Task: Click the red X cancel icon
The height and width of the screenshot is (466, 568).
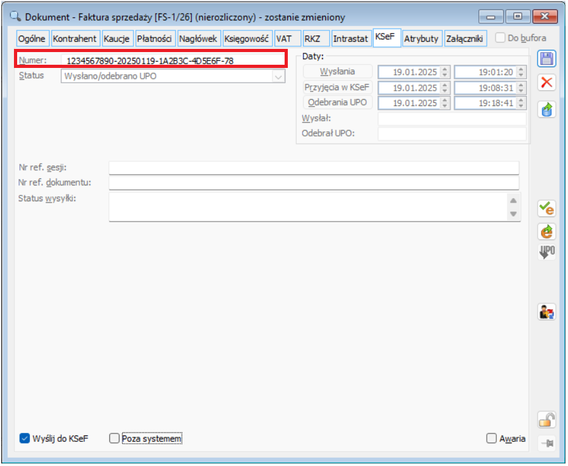Action: 546,83
